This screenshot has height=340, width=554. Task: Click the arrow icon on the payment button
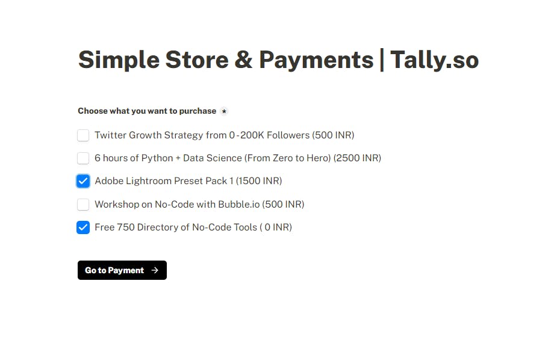pyautogui.click(x=155, y=270)
